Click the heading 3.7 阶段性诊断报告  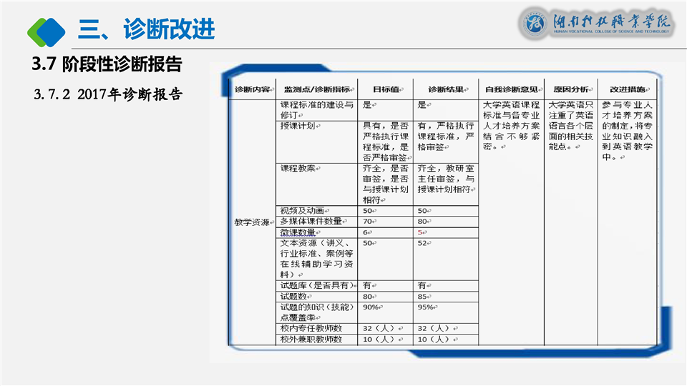pos(107,64)
